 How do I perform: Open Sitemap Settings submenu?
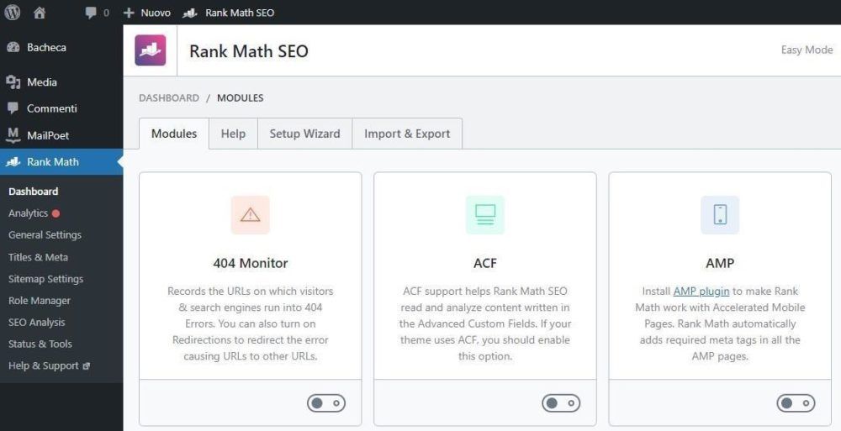[x=45, y=279]
